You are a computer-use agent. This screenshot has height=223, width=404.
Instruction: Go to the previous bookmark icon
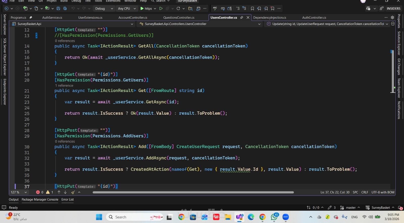(259, 9)
